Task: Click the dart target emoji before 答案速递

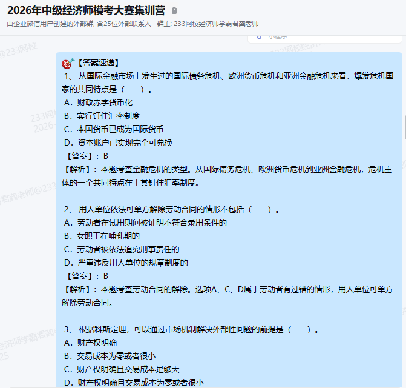Action: 68,63
